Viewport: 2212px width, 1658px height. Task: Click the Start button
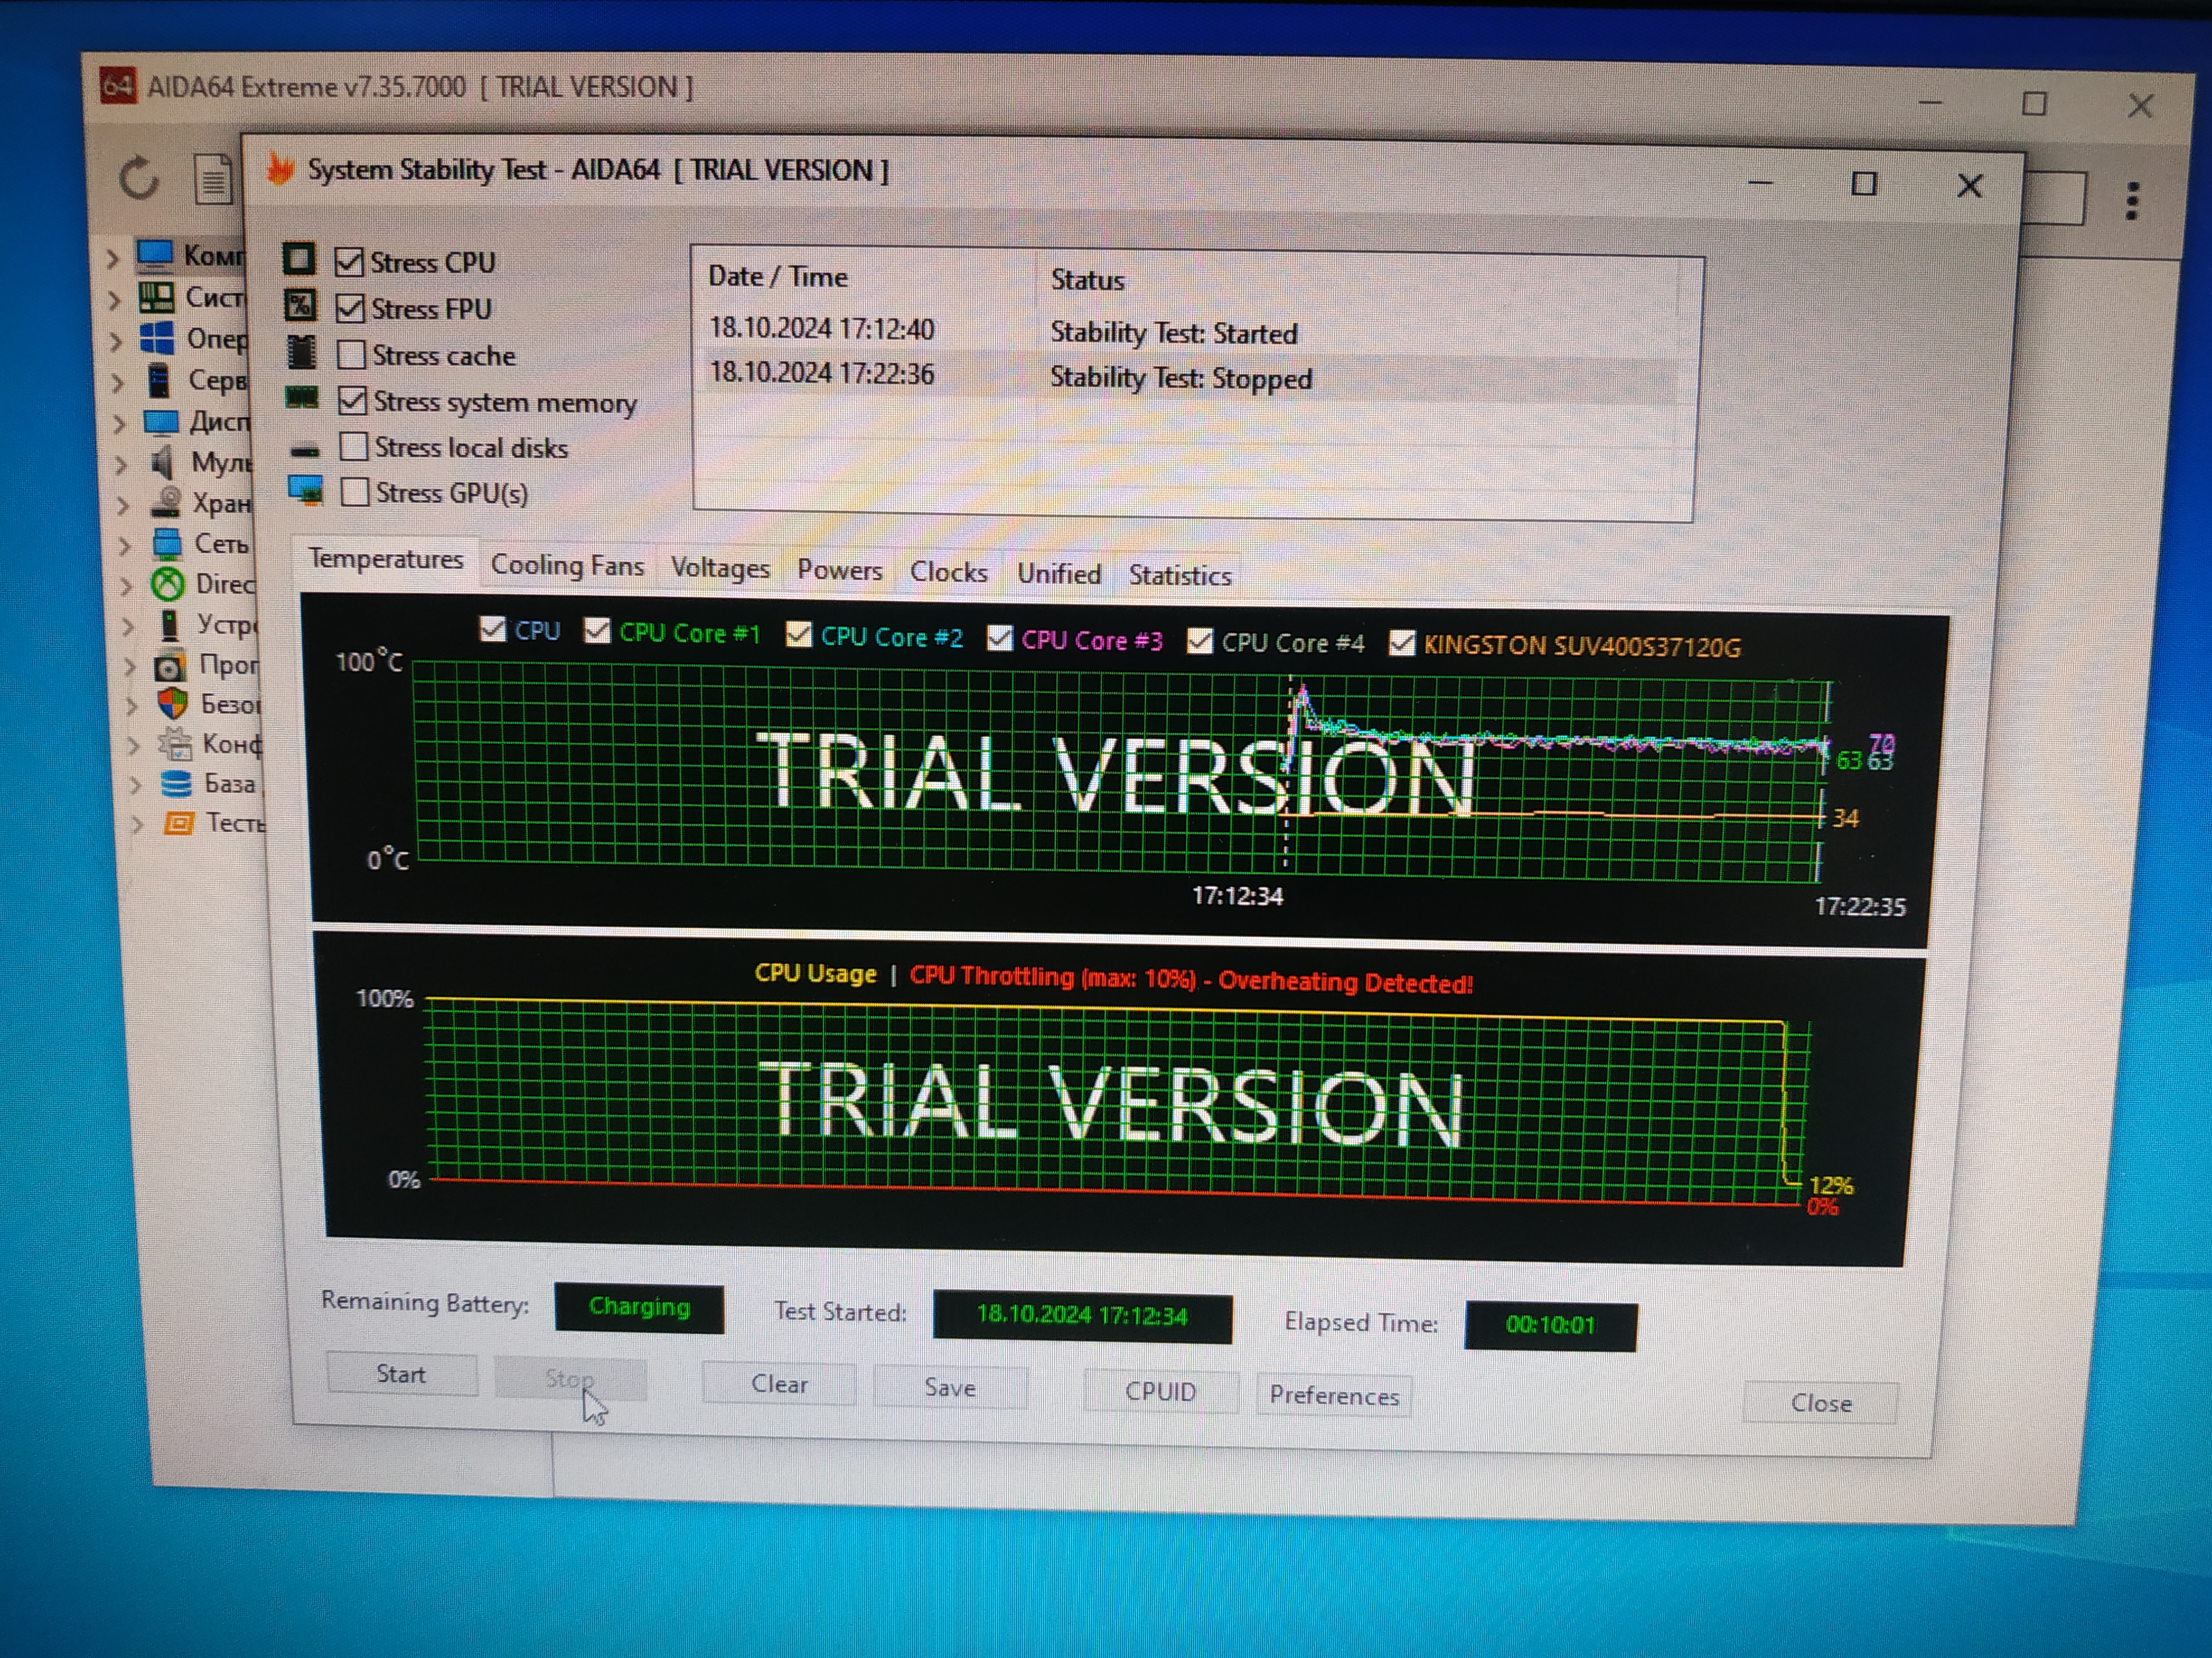pos(401,1374)
